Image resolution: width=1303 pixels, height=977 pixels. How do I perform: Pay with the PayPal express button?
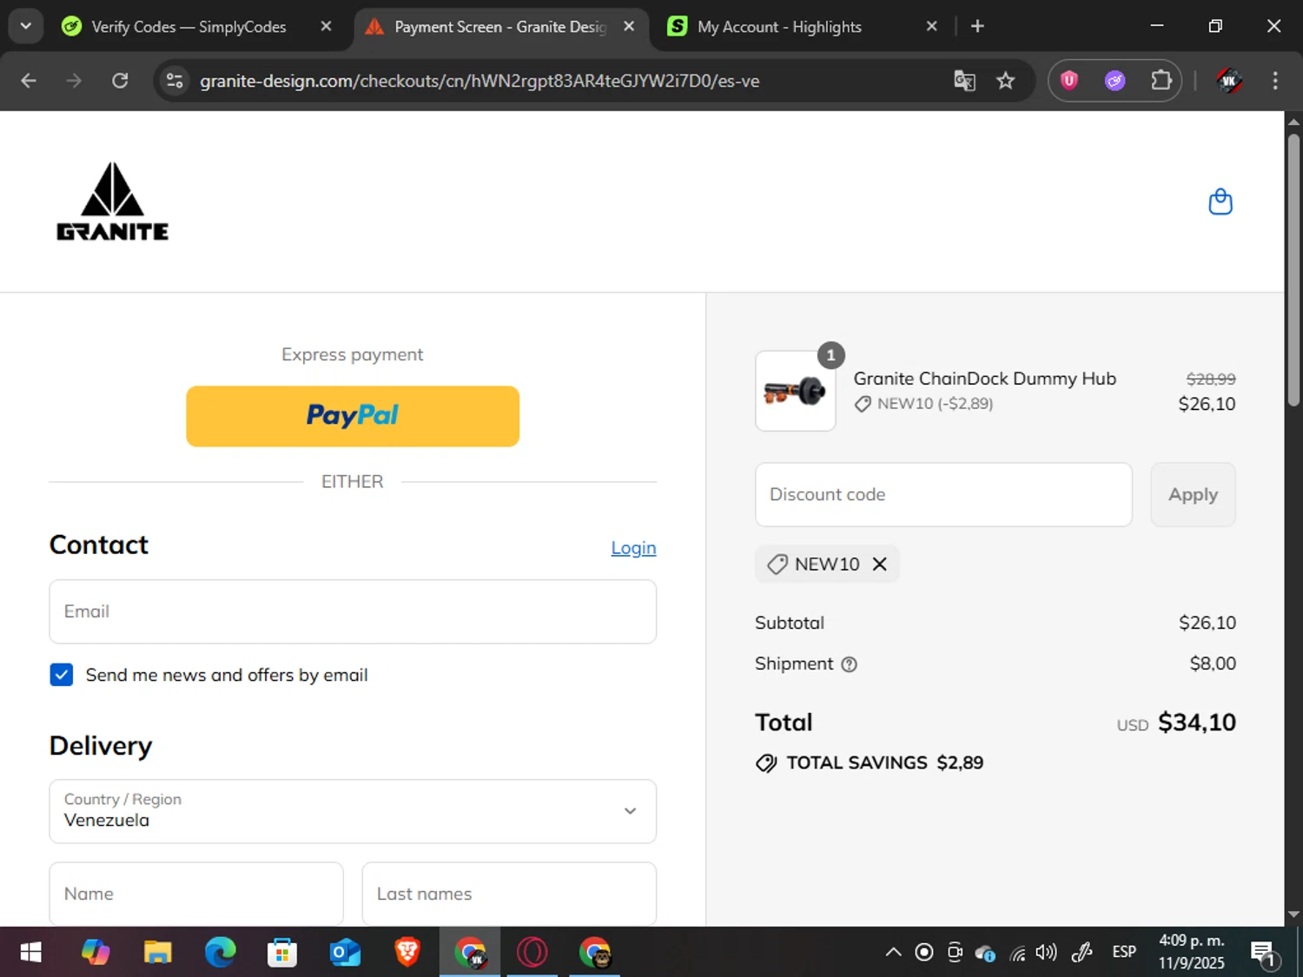point(353,416)
